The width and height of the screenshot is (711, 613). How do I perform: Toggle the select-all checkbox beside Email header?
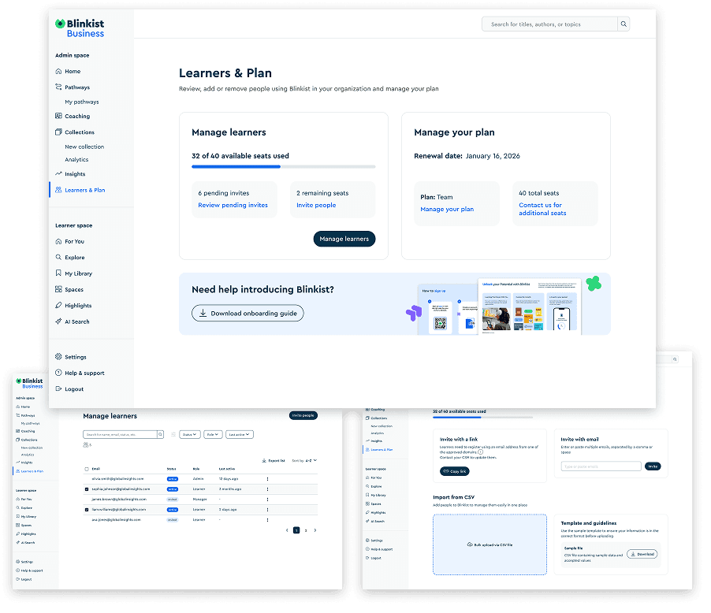(x=87, y=469)
